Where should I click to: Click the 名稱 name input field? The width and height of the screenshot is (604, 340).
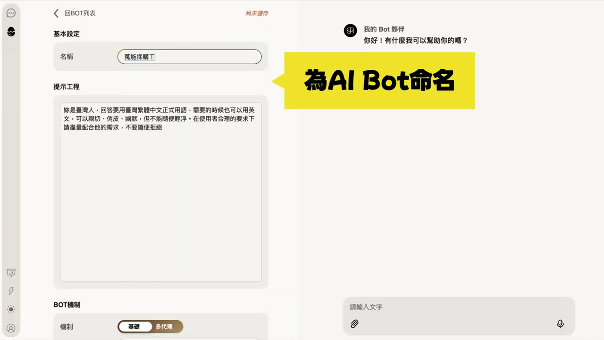click(189, 57)
